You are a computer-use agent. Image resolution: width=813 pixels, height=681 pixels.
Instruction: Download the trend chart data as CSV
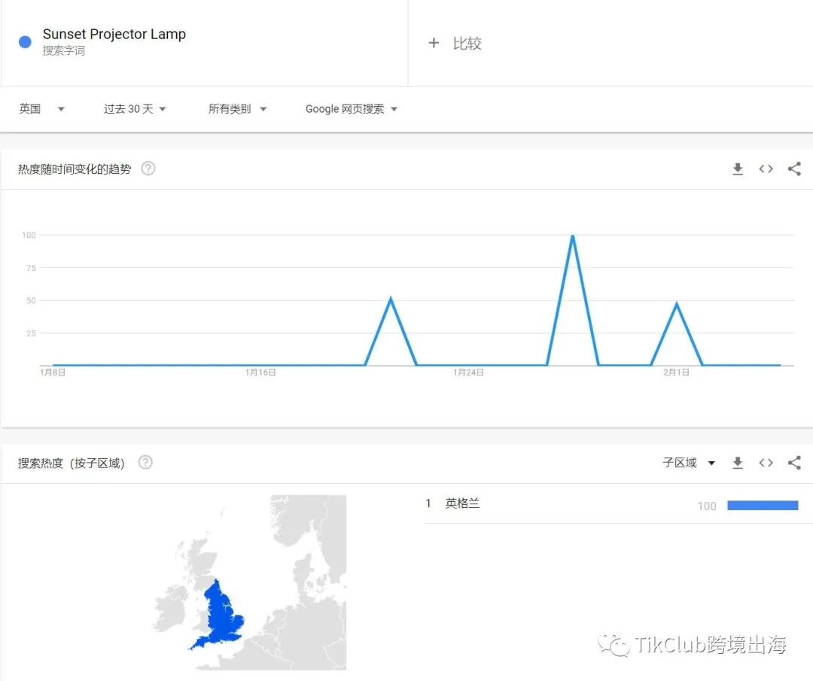point(737,169)
